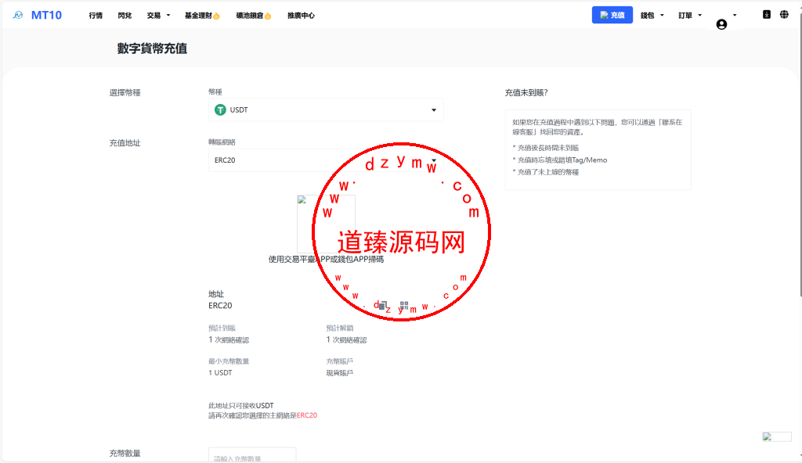802x463 pixels.
Task: Click '此地址只可接收USDT' notice text
Action: [x=241, y=405]
